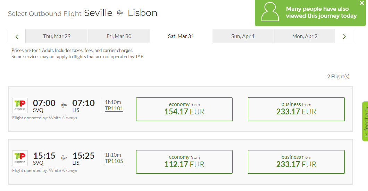Click airplane icon between Seville and Lisbon
Screen dimensions: 368x191
pyautogui.click(x=120, y=13)
